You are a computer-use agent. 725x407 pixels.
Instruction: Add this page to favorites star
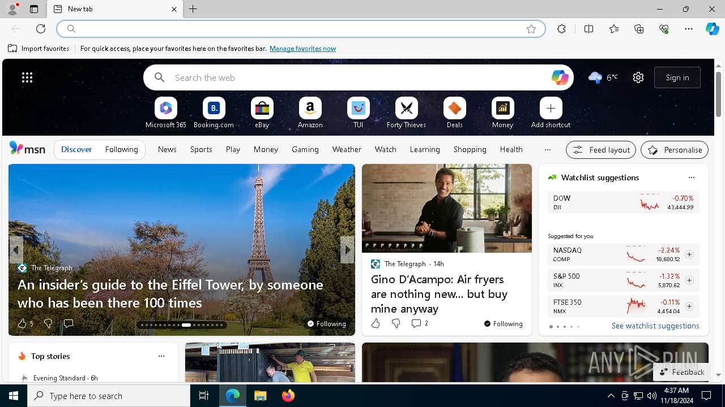pyautogui.click(x=531, y=29)
